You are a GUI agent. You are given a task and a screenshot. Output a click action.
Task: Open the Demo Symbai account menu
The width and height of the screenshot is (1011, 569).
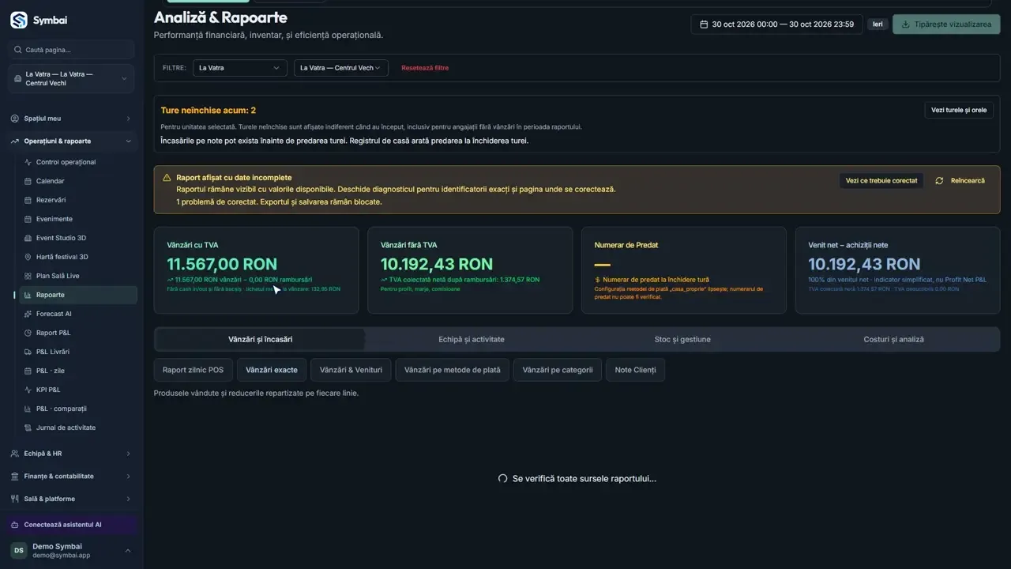(x=71, y=551)
